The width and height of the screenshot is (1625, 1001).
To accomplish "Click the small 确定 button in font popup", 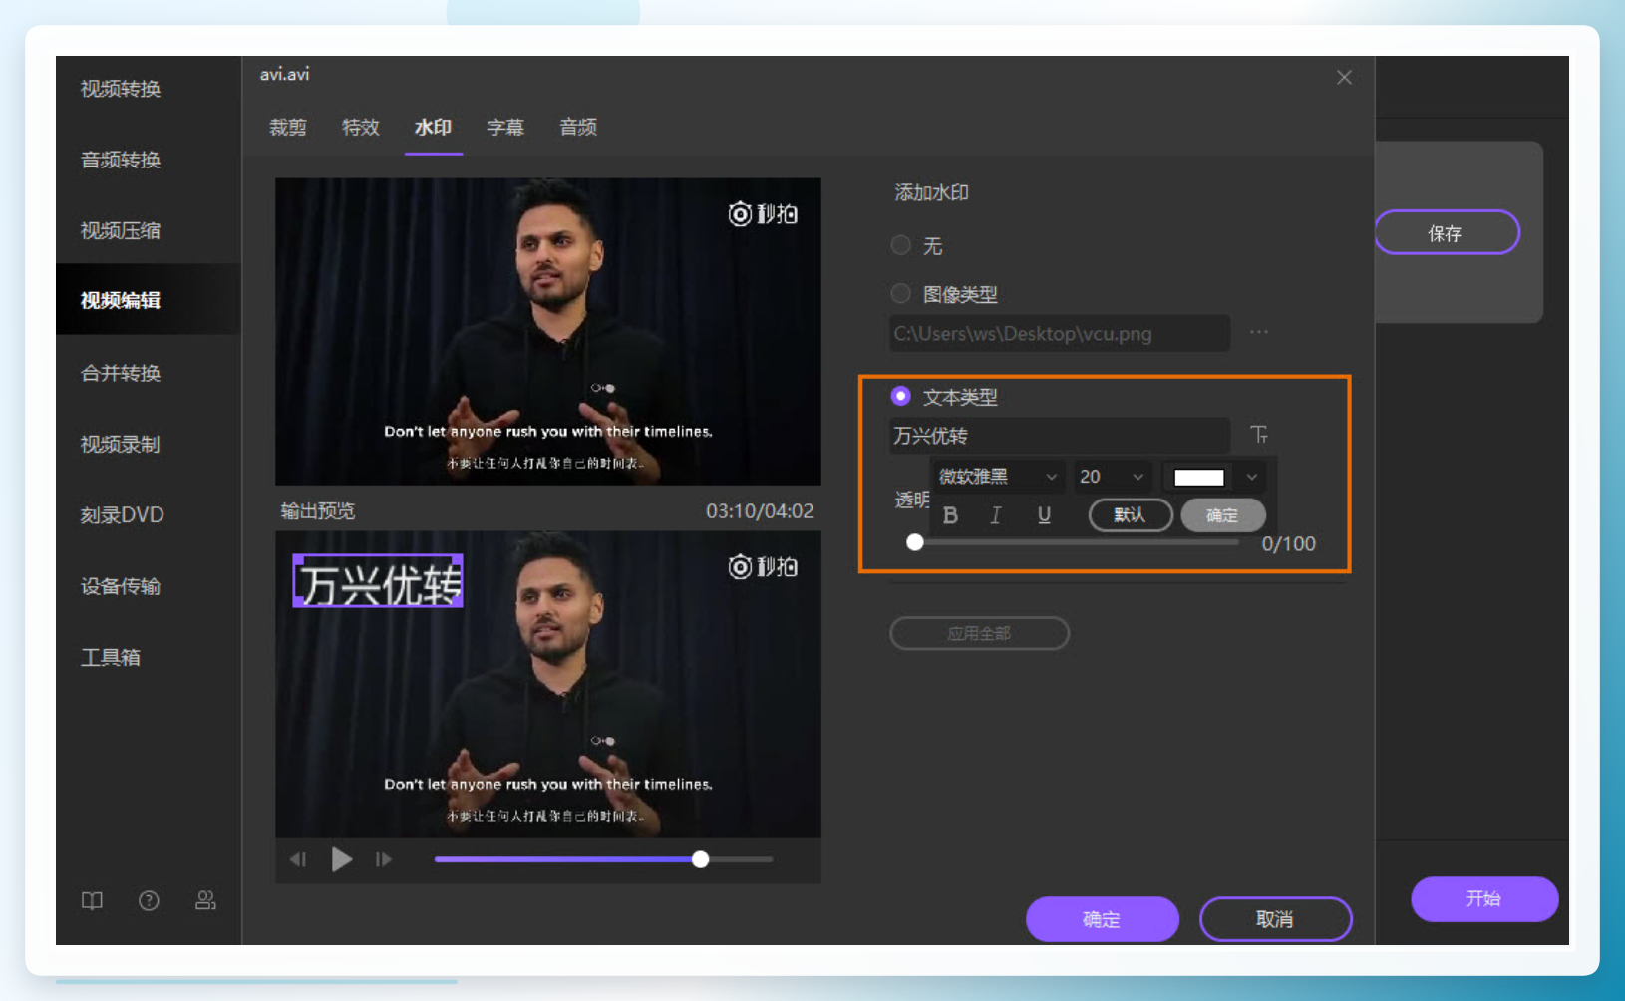I will point(1223,515).
